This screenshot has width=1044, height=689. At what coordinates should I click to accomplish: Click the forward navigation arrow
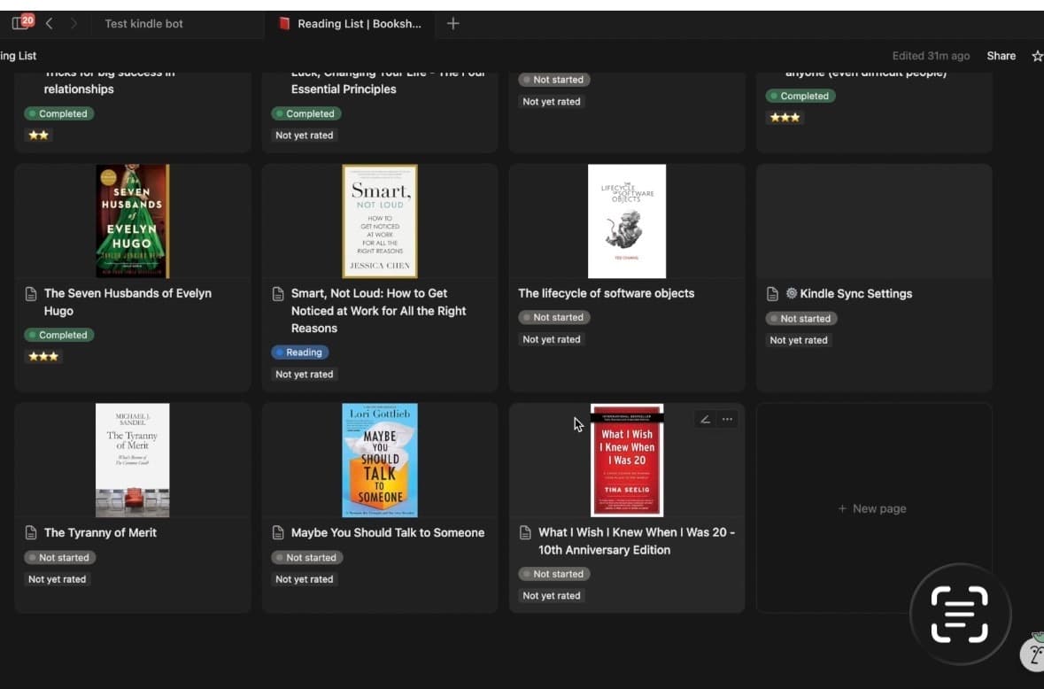[73, 23]
